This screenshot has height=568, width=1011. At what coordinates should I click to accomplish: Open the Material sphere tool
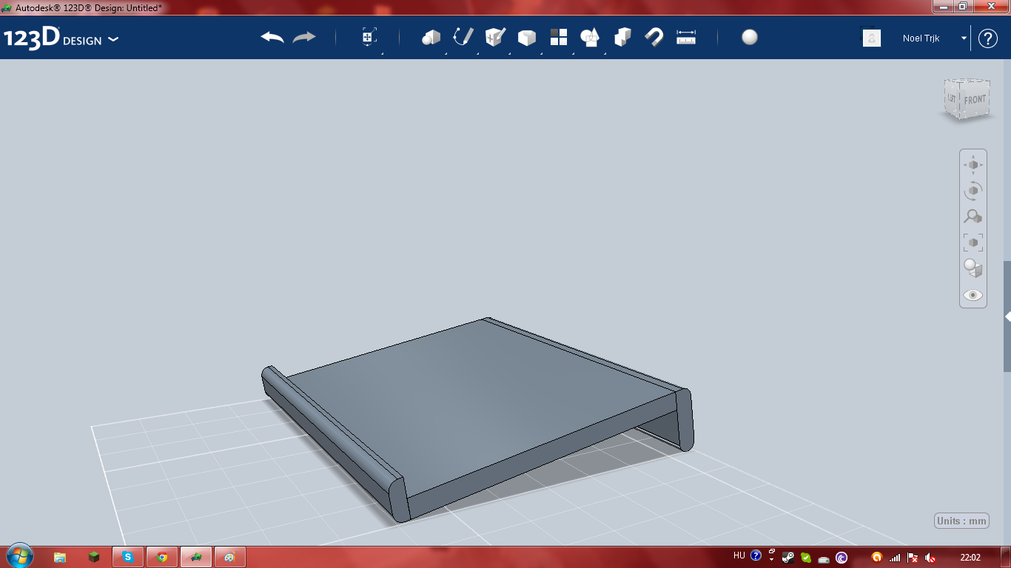750,37
